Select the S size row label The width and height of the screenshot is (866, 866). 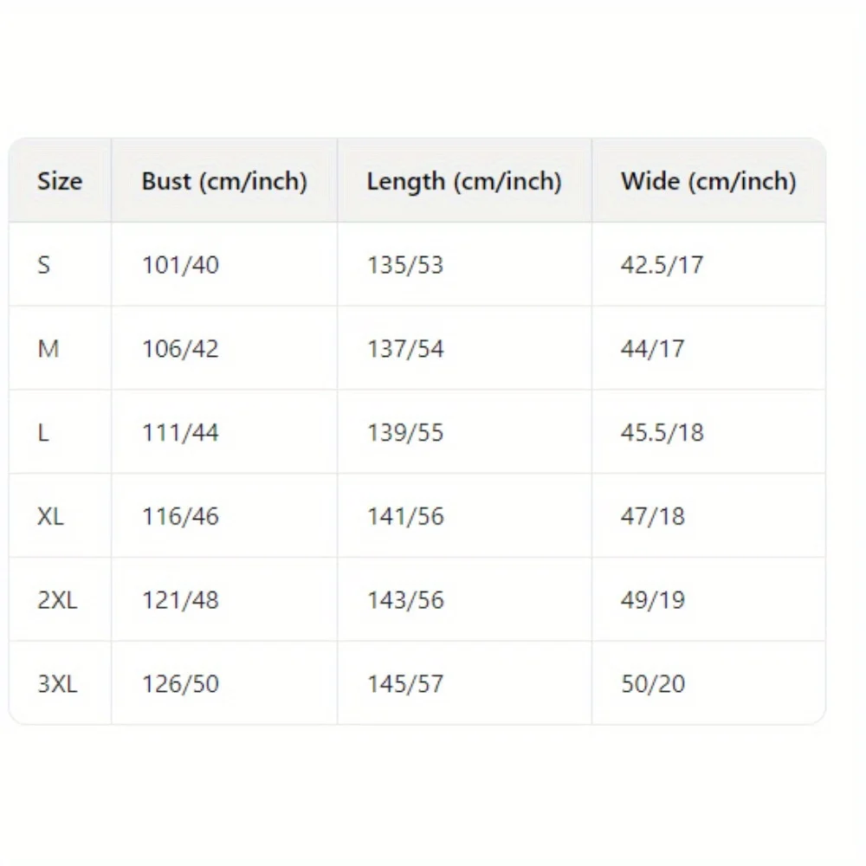coord(44,265)
